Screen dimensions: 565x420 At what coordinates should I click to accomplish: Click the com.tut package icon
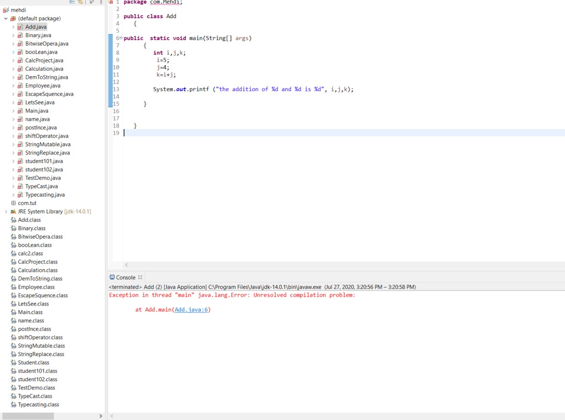[x=13, y=203]
